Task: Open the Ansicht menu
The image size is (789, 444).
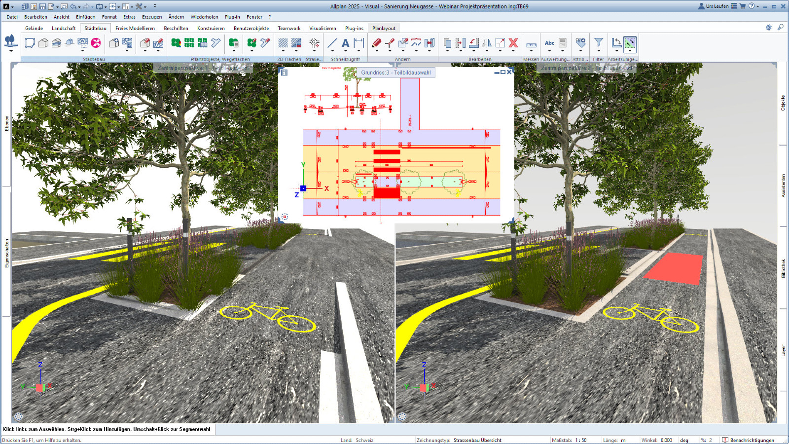Action: click(x=62, y=17)
